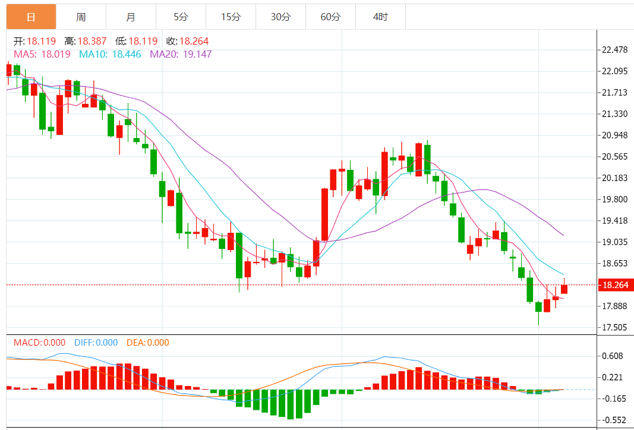Click the MACD: 0.000 indicator label
Image resolution: width=634 pixels, height=430 pixels.
coord(40,343)
